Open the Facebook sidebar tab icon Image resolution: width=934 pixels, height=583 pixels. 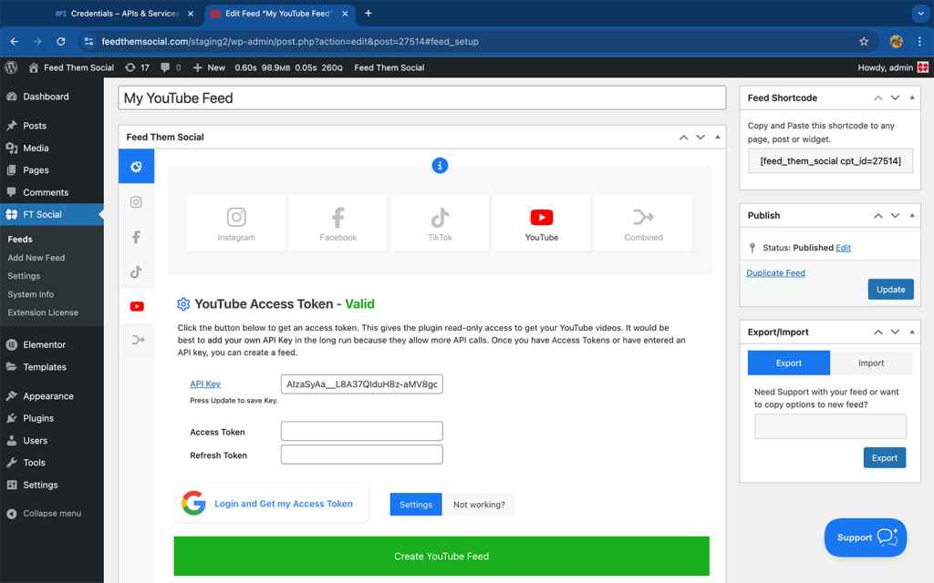point(137,238)
